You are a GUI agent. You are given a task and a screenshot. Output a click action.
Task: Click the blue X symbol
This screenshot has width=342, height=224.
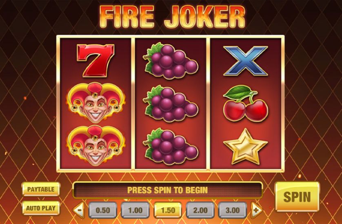coord(246,61)
